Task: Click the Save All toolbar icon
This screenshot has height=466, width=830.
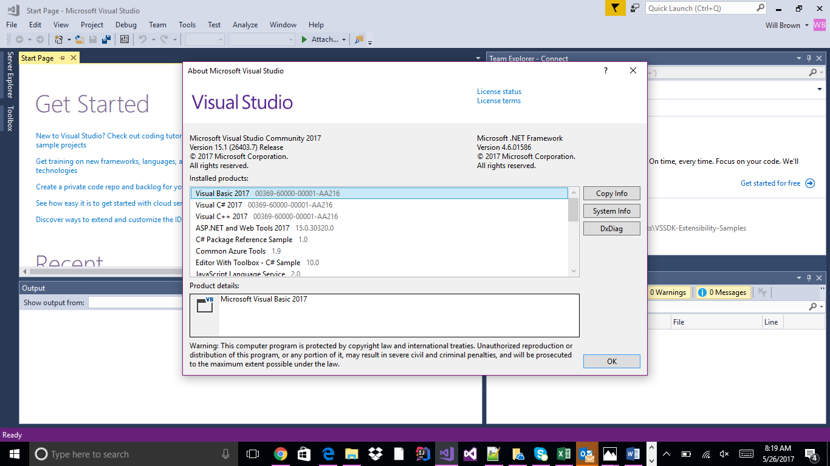Action: coord(106,39)
